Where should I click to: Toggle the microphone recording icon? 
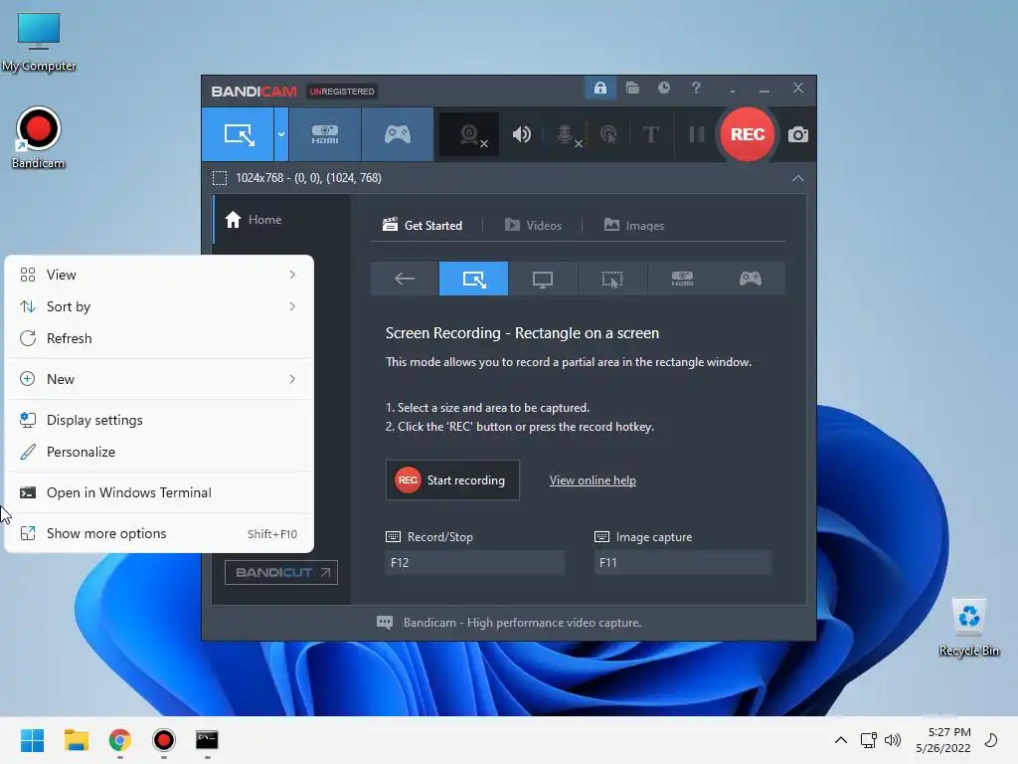(566, 134)
